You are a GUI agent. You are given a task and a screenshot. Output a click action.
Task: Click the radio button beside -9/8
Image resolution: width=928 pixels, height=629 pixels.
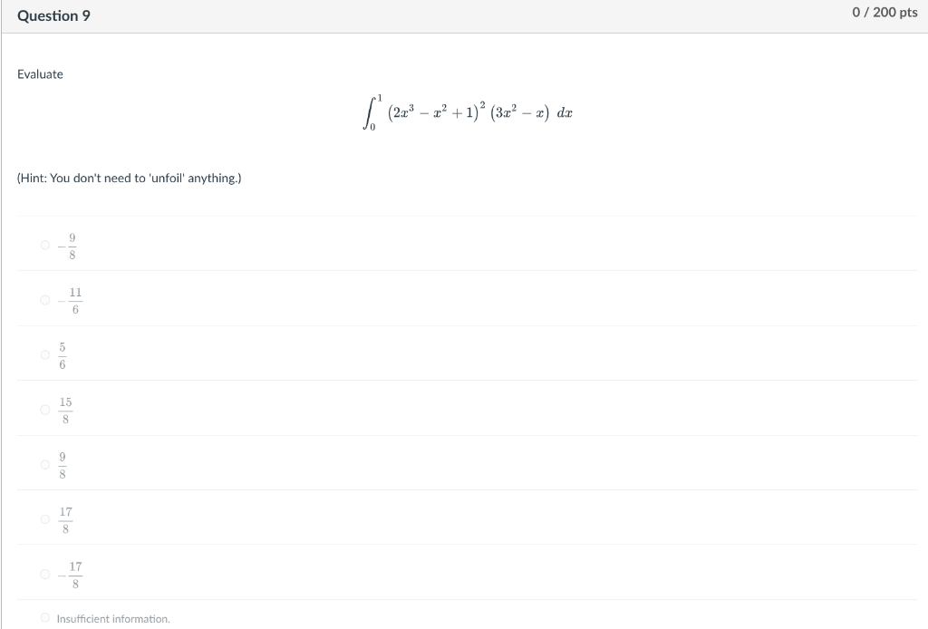tap(44, 245)
